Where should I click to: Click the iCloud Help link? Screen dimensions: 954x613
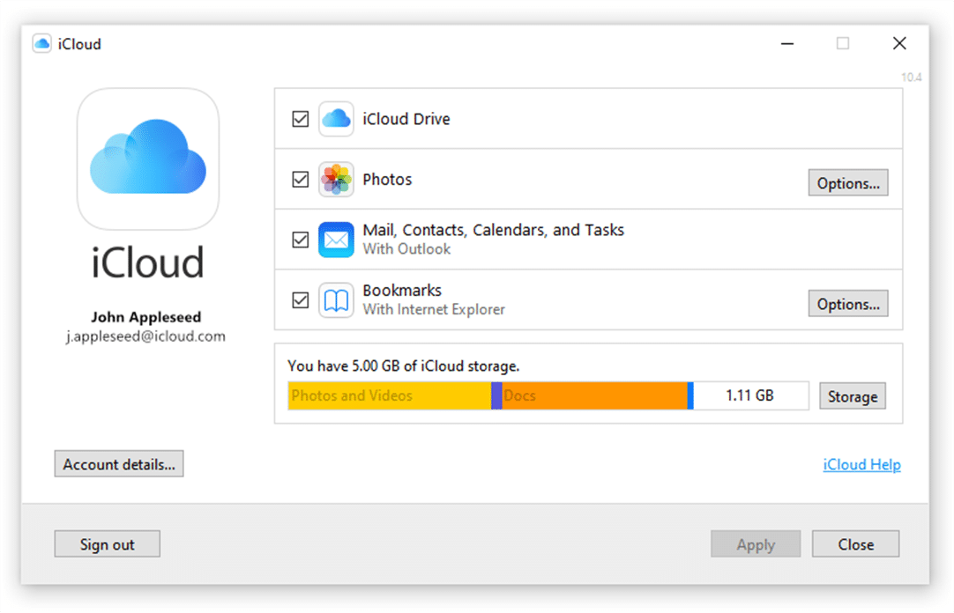(x=861, y=464)
